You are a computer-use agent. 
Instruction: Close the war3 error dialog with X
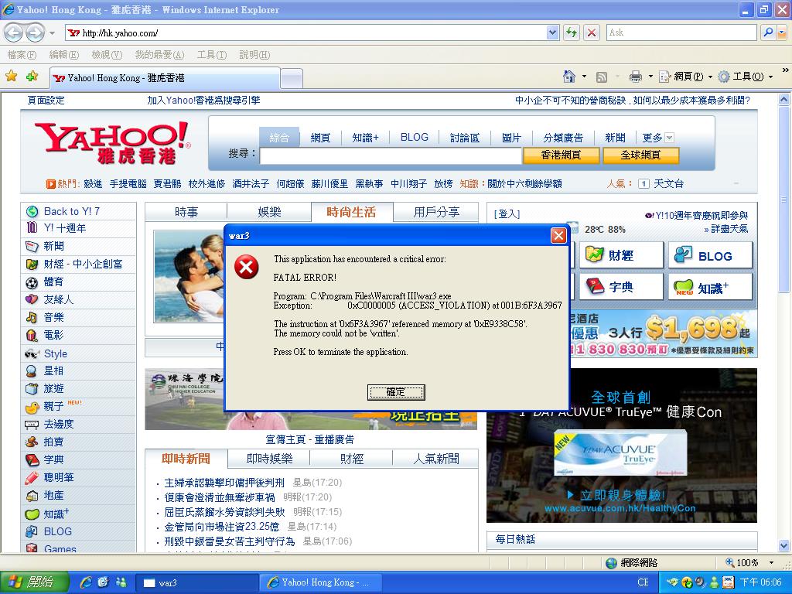pos(558,235)
